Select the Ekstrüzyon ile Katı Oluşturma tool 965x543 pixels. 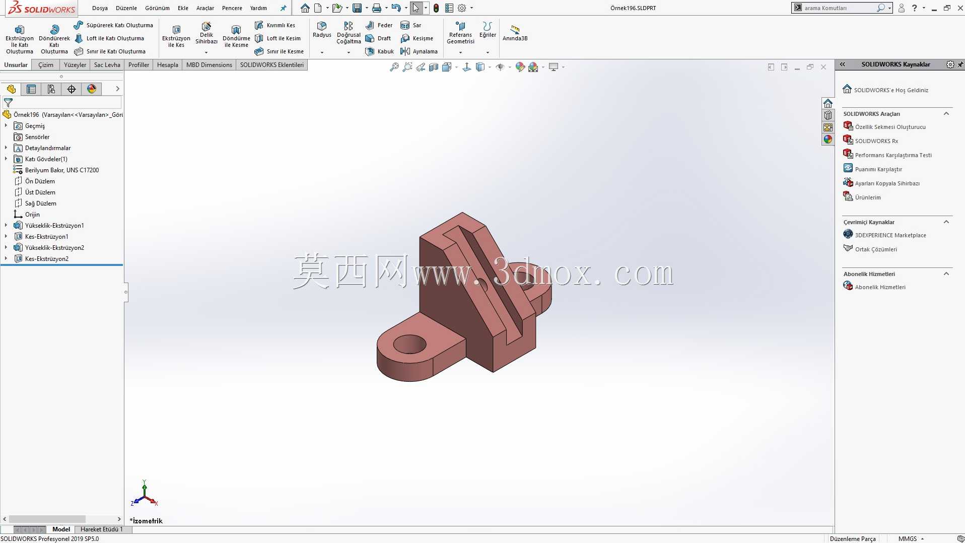[x=20, y=39]
